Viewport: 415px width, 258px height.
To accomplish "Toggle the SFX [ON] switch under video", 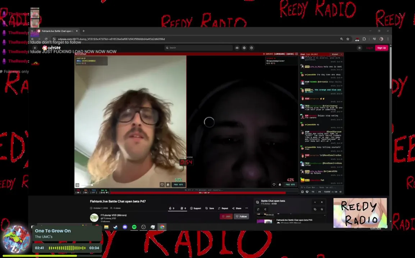I will [x=86, y=191].
